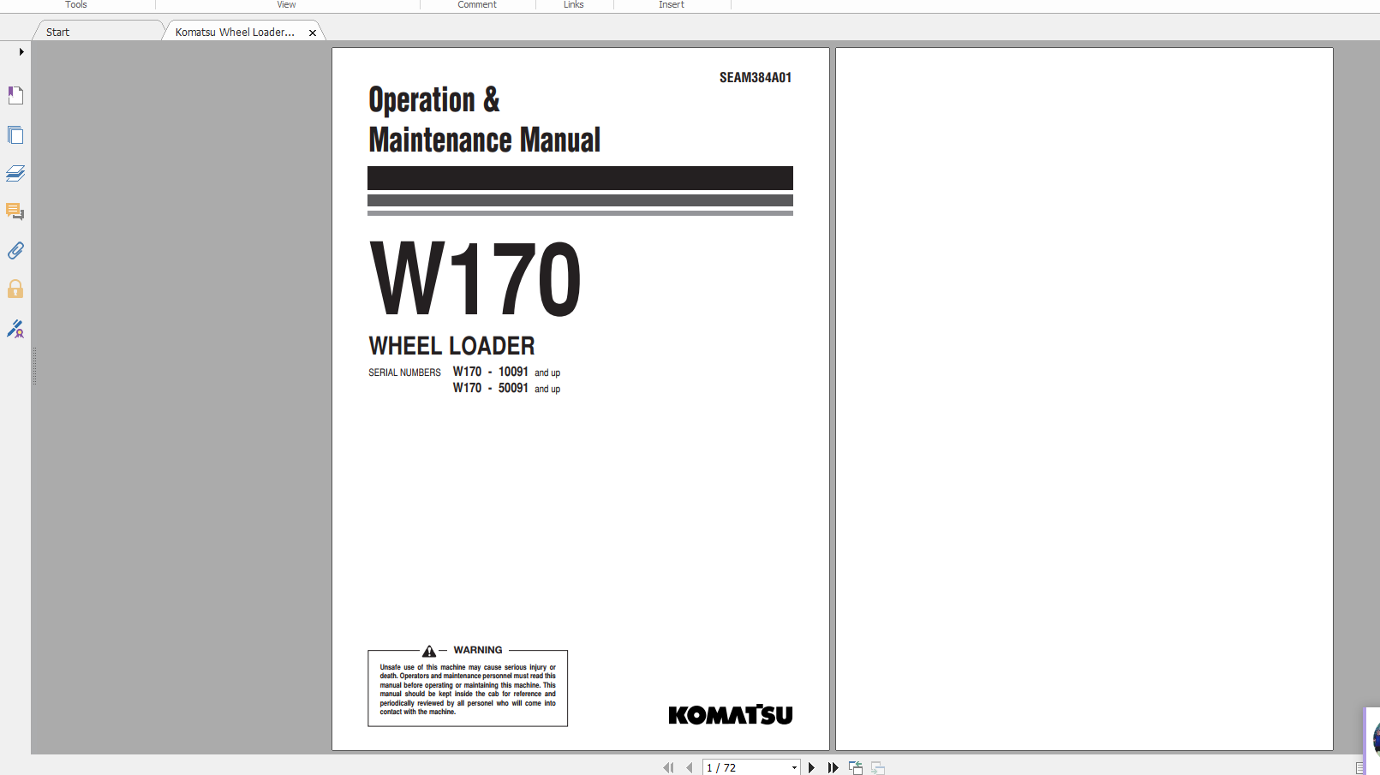Image resolution: width=1380 pixels, height=775 pixels.
Task: Click the WARNING box text
Action: click(468, 689)
